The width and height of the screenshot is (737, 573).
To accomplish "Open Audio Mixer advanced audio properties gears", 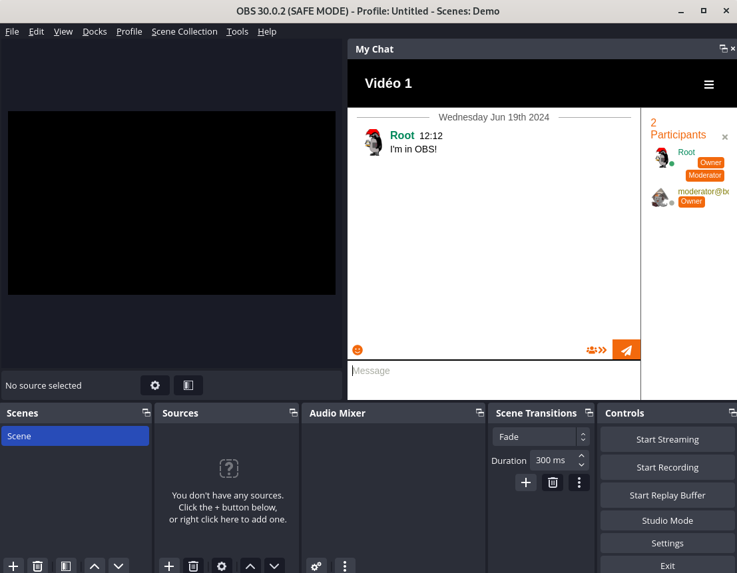I will click(316, 566).
